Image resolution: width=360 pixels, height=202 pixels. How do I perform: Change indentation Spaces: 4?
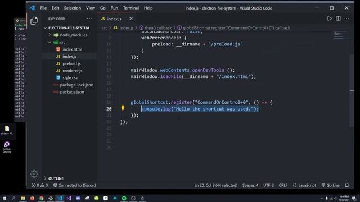tap(250, 185)
